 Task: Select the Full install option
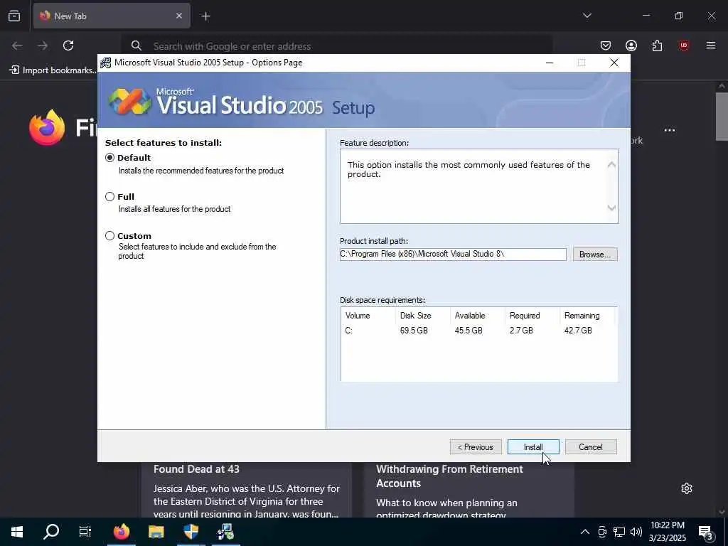(x=109, y=197)
